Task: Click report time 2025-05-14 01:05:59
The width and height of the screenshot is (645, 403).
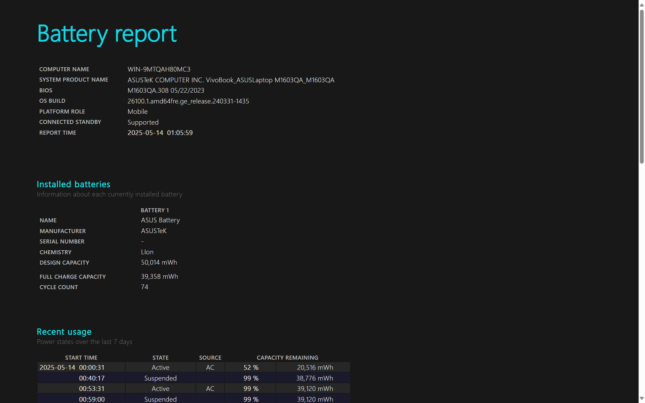Action: coord(160,133)
